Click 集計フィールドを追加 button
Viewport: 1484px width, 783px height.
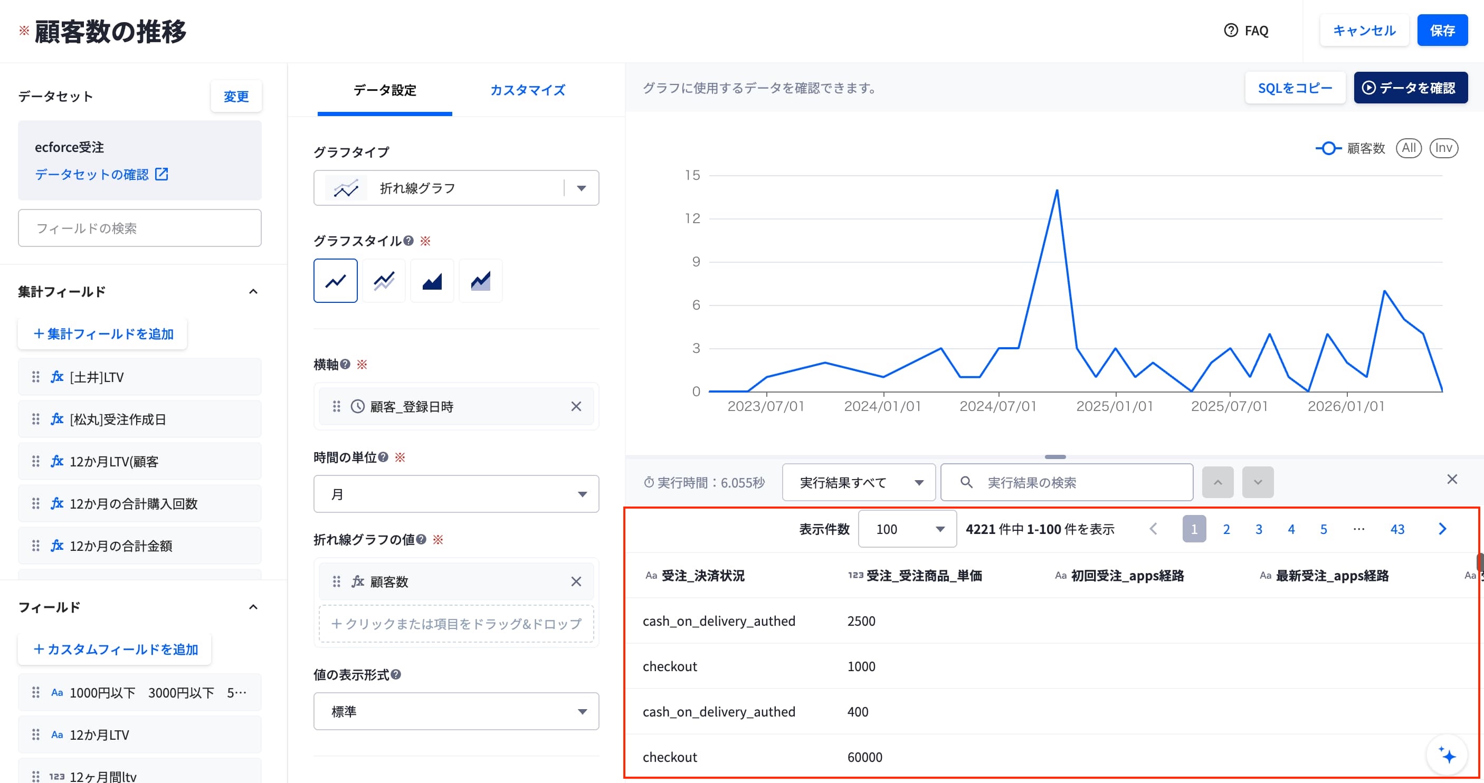click(102, 333)
